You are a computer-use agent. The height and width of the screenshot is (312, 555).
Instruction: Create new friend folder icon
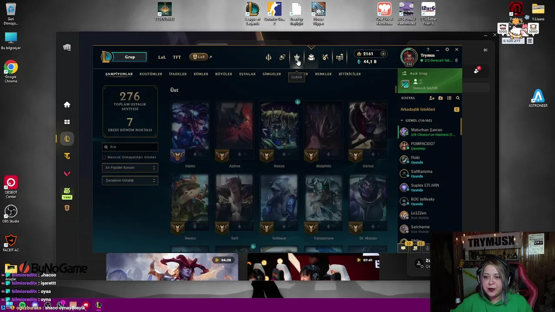441,98
